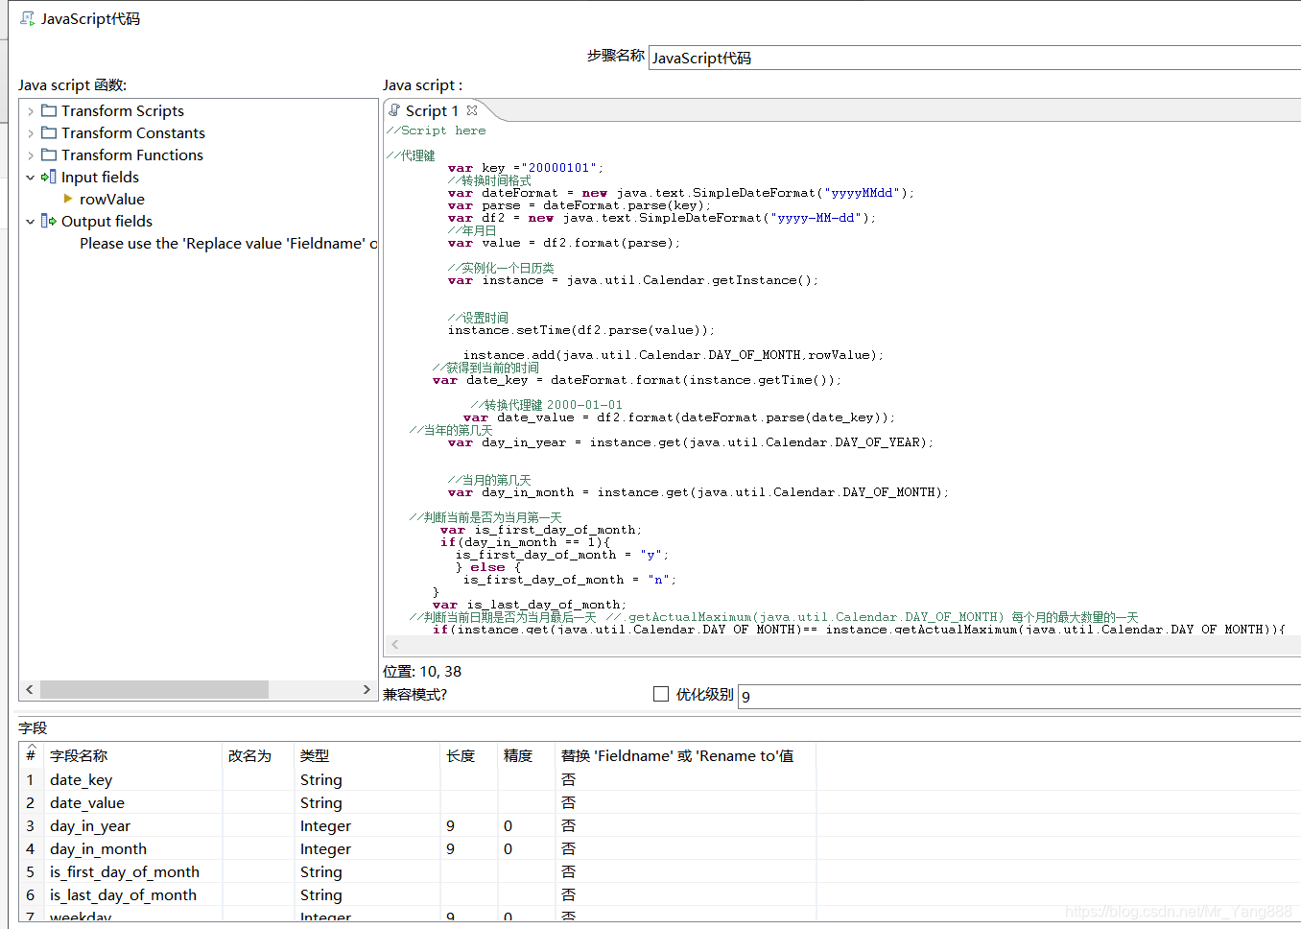The height and width of the screenshot is (929, 1301).
Task: Click the Transform Scripts folder icon
Action: click(x=49, y=111)
